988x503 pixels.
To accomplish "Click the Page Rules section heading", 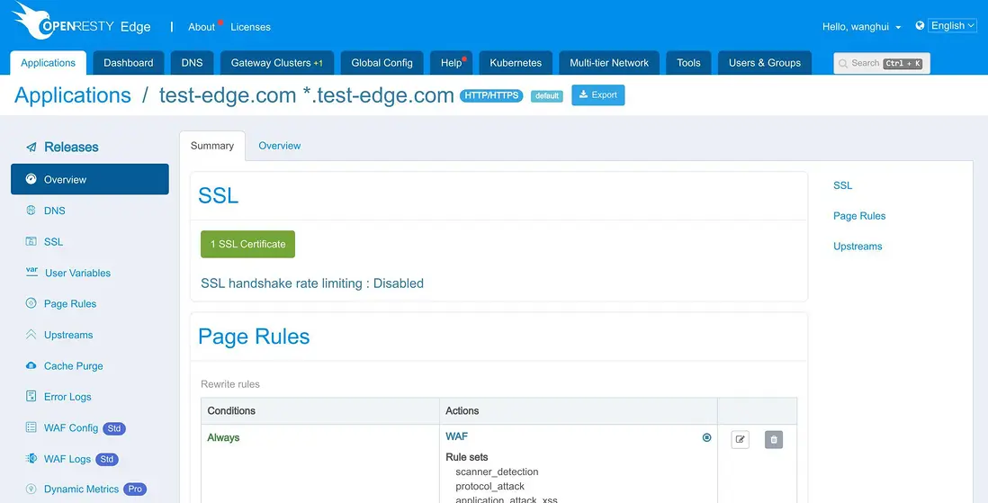I will pos(254,337).
